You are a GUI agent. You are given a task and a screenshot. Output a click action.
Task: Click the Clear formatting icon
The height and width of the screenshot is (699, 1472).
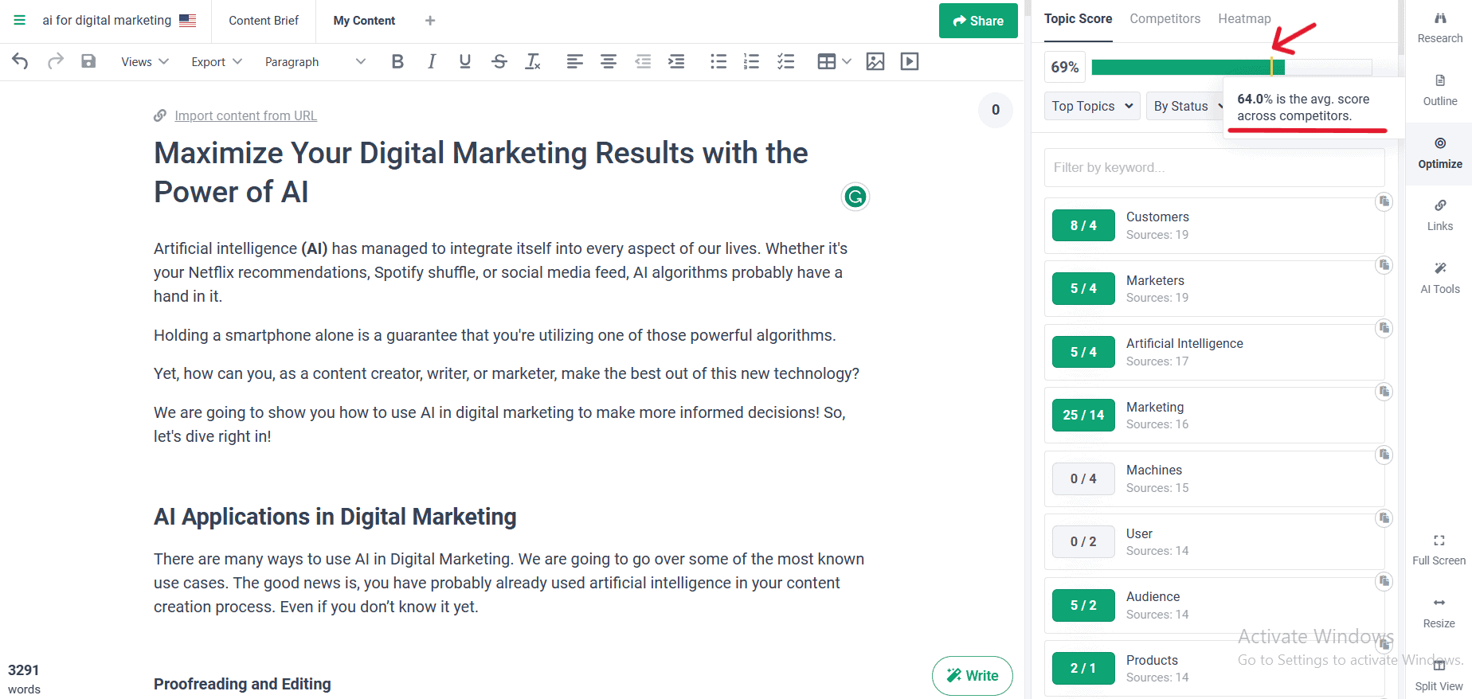(533, 61)
